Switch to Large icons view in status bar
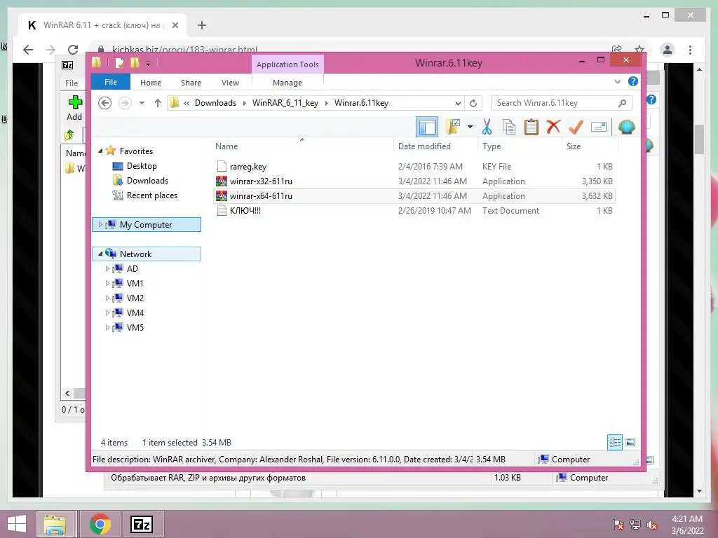The image size is (718, 538). 630,442
